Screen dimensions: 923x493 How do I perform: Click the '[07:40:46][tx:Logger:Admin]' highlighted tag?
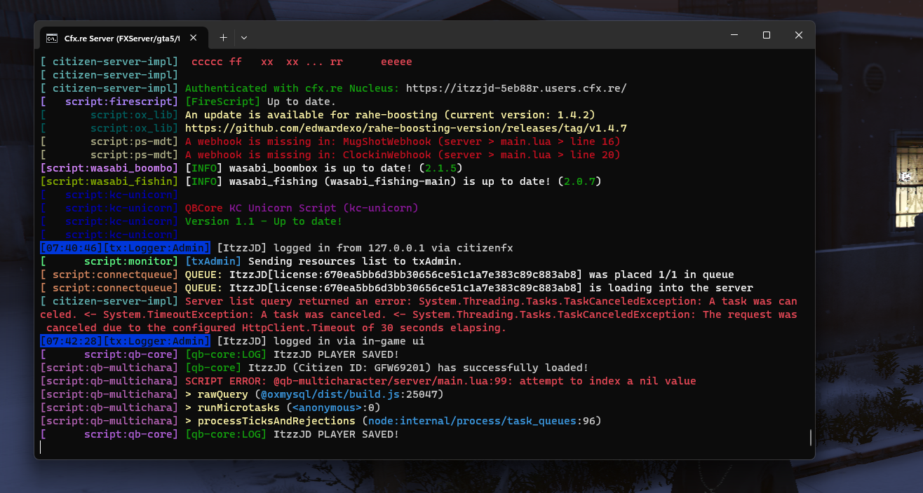point(125,248)
